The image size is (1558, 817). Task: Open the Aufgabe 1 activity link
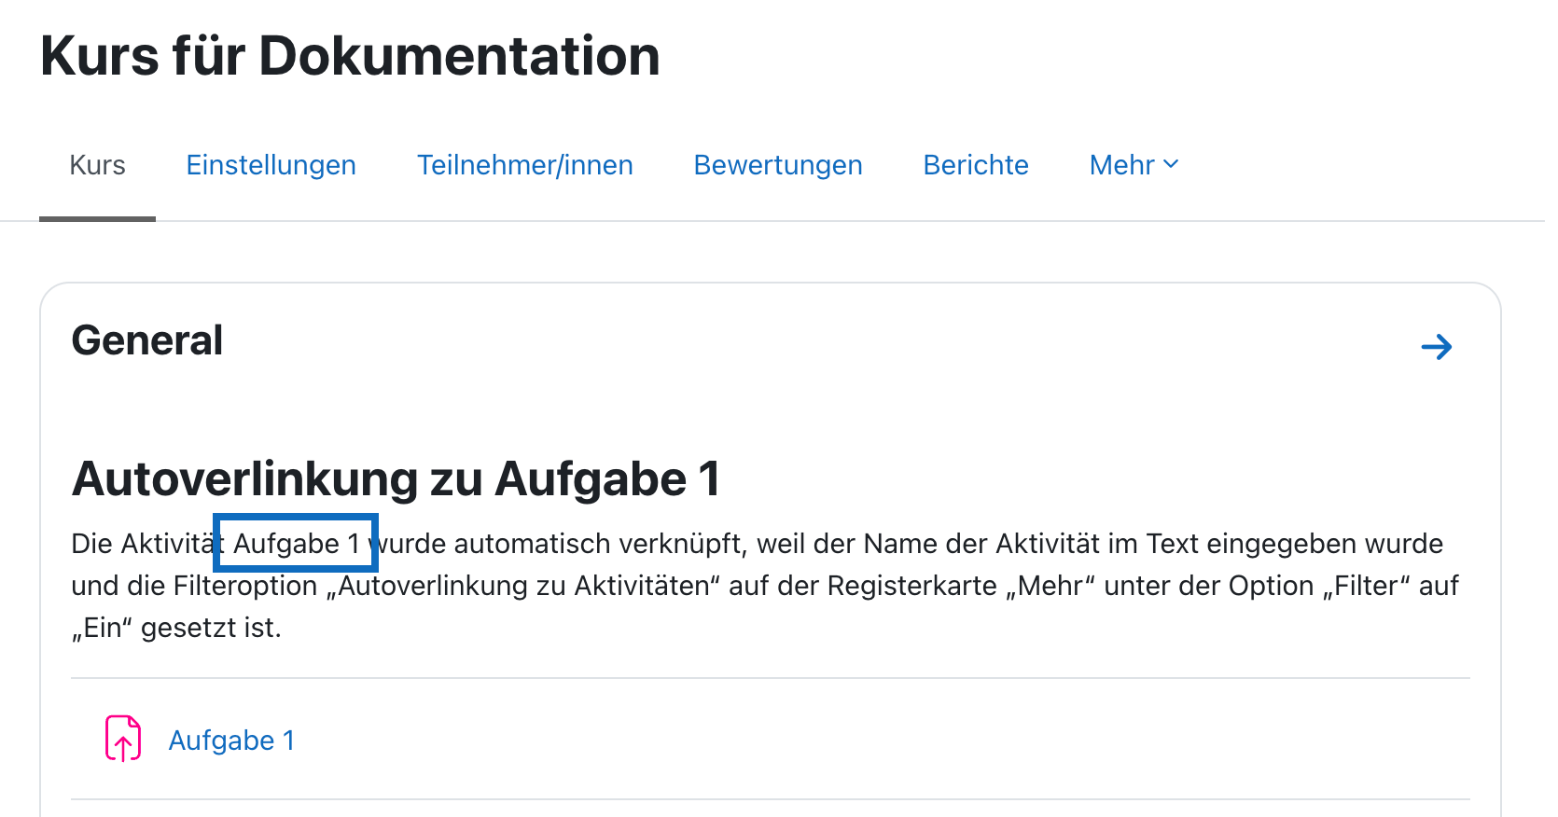(x=231, y=741)
